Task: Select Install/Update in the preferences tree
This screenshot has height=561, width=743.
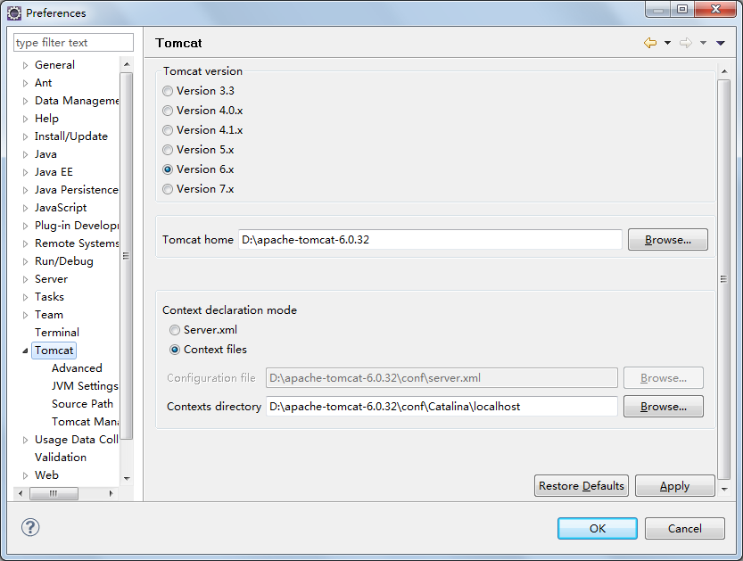Action: 71,136
